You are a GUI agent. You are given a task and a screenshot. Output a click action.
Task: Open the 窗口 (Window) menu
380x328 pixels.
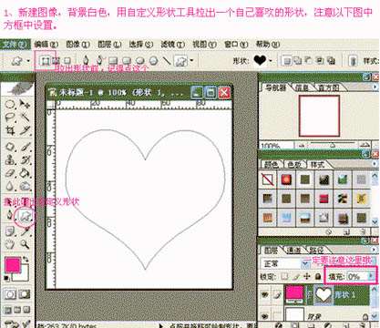[x=236, y=45]
